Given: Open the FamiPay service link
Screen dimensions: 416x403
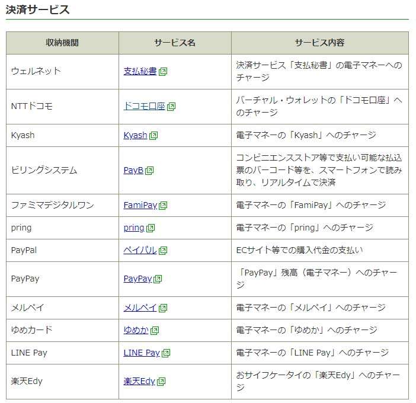Looking at the screenshot, I should (x=140, y=205).
